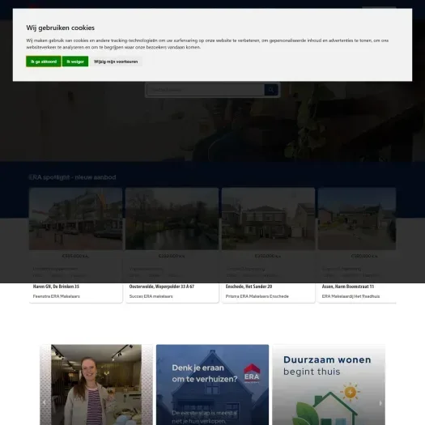Select Prisma ERA Makelaars Enschede text

(x=257, y=296)
